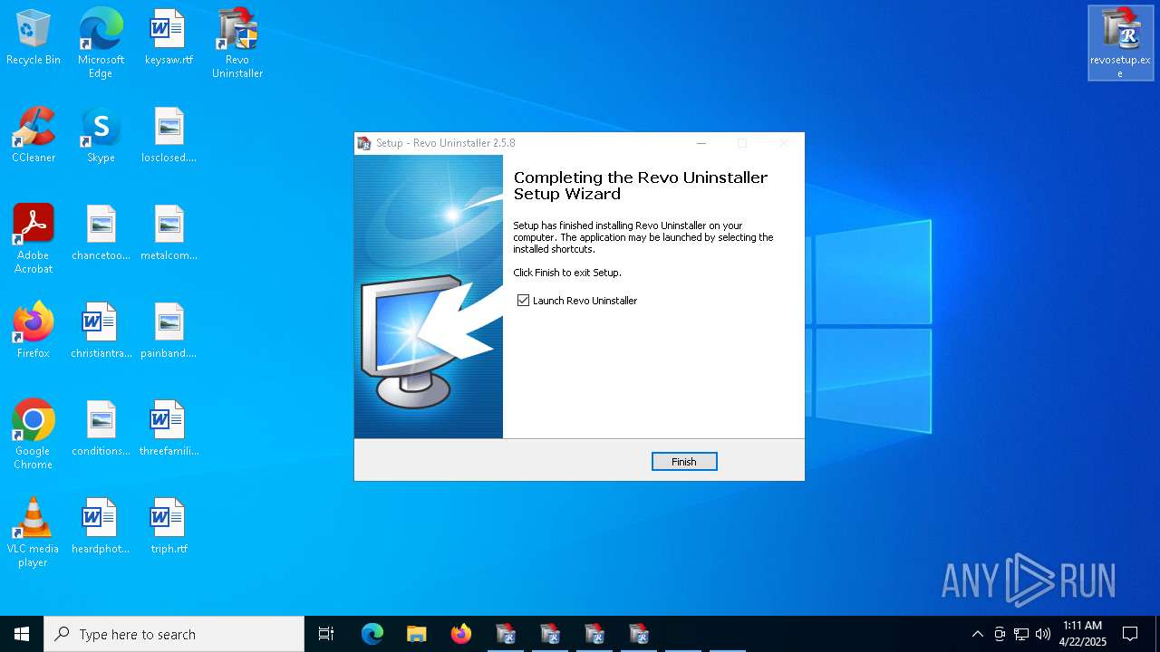The width and height of the screenshot is (1160, 652).
Task: Open the Revo Uninstaller desktop shortcut
Action: [x=237, y=43]
